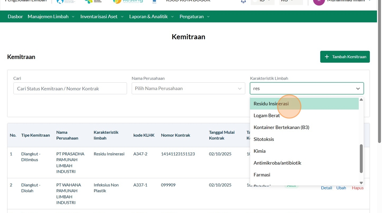Click the Resting logo in header
Viewport: 382px width, 213px height.
coord(128,1)
